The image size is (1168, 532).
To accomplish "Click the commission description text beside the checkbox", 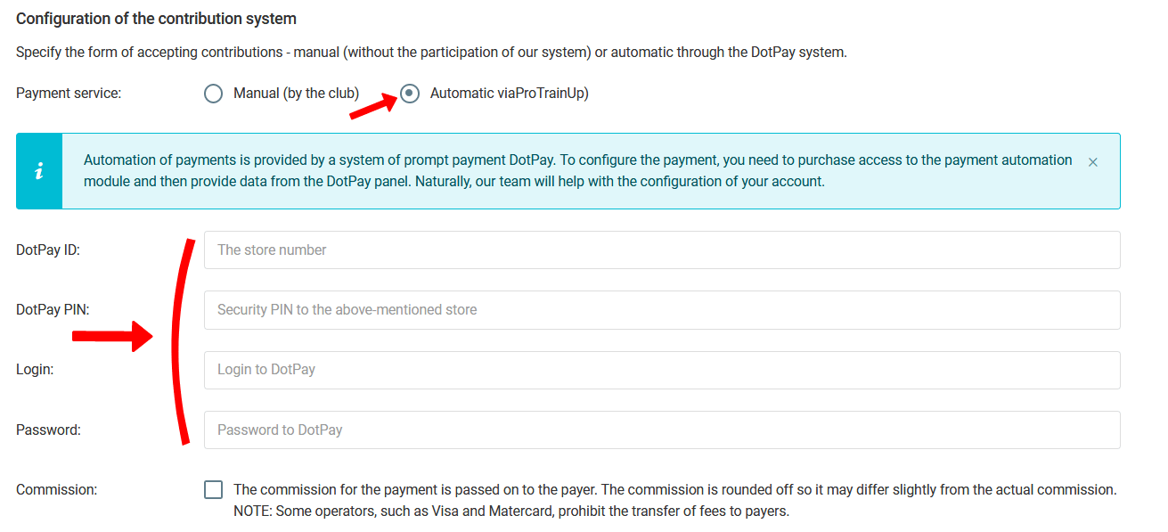I will tap(674, 500).
